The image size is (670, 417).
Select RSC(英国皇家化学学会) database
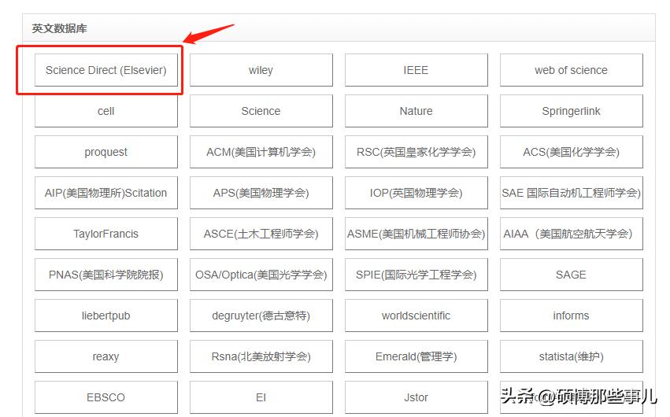tap(416, 152)
